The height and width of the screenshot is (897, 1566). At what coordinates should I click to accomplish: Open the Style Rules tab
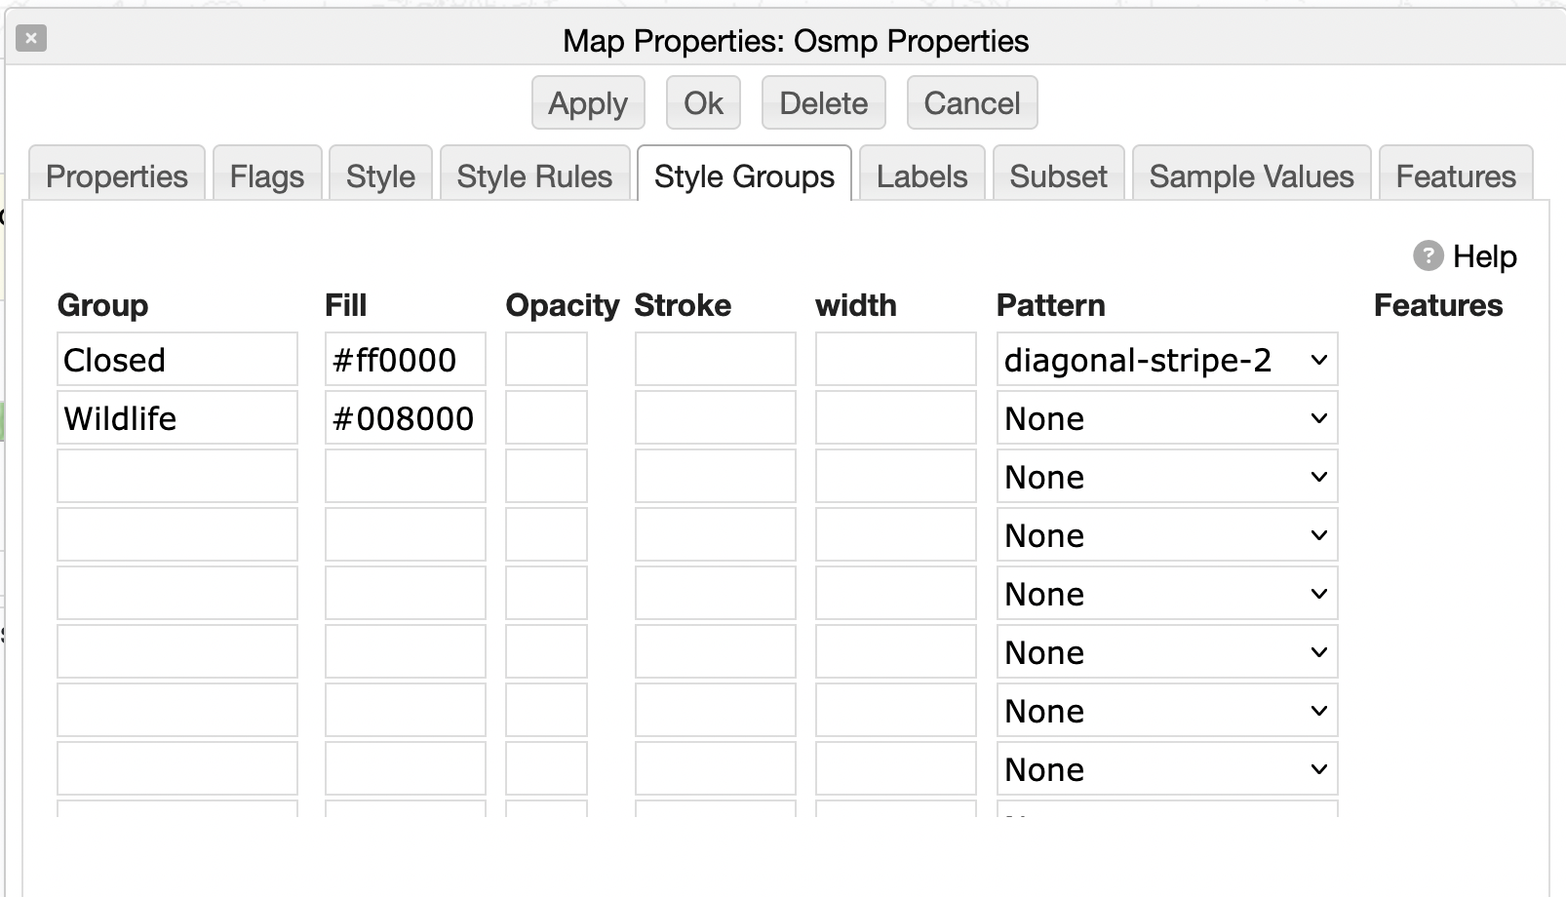534,176
